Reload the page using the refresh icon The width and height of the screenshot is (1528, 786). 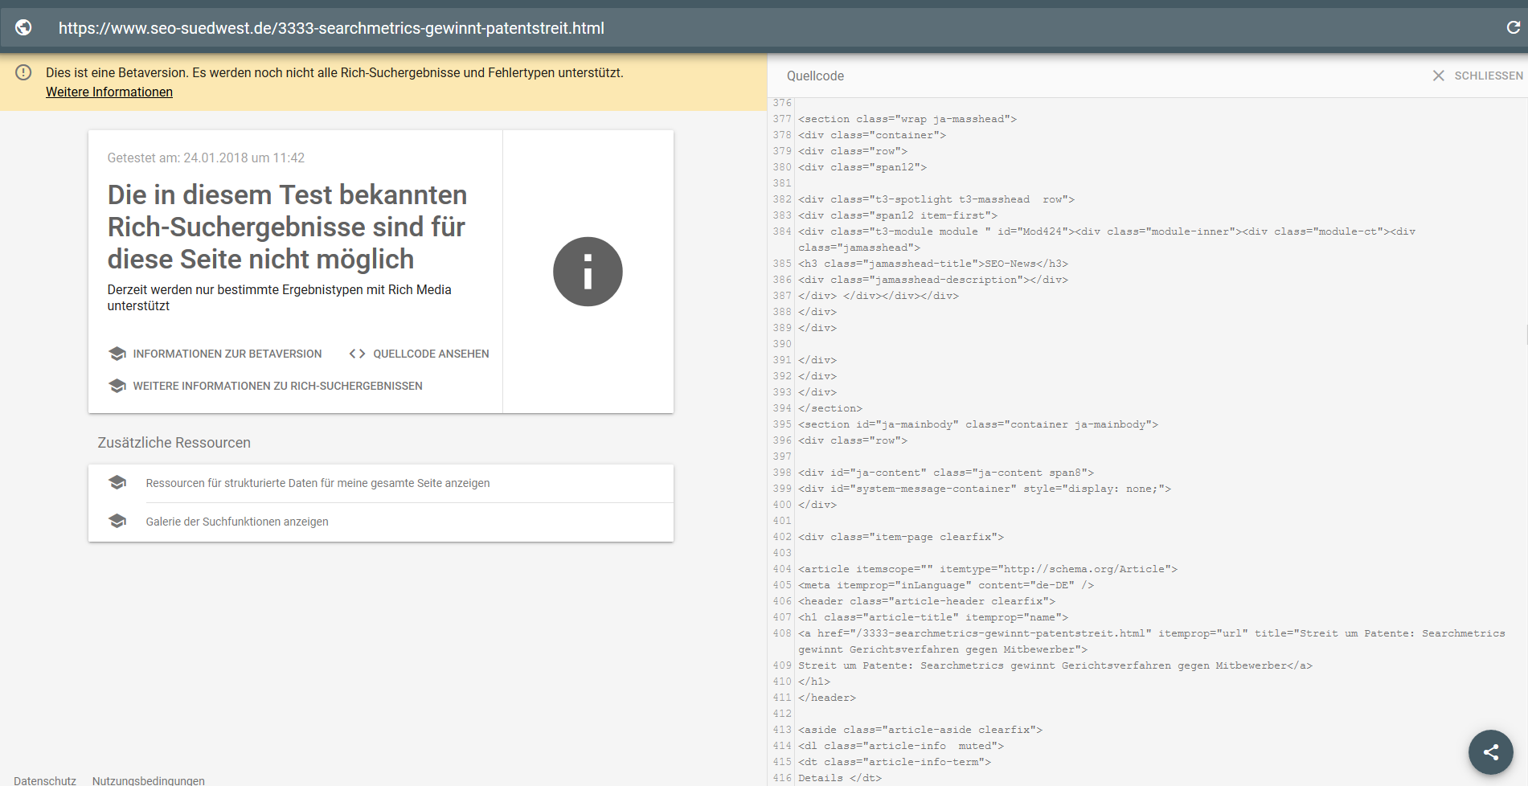[1513, 27]
